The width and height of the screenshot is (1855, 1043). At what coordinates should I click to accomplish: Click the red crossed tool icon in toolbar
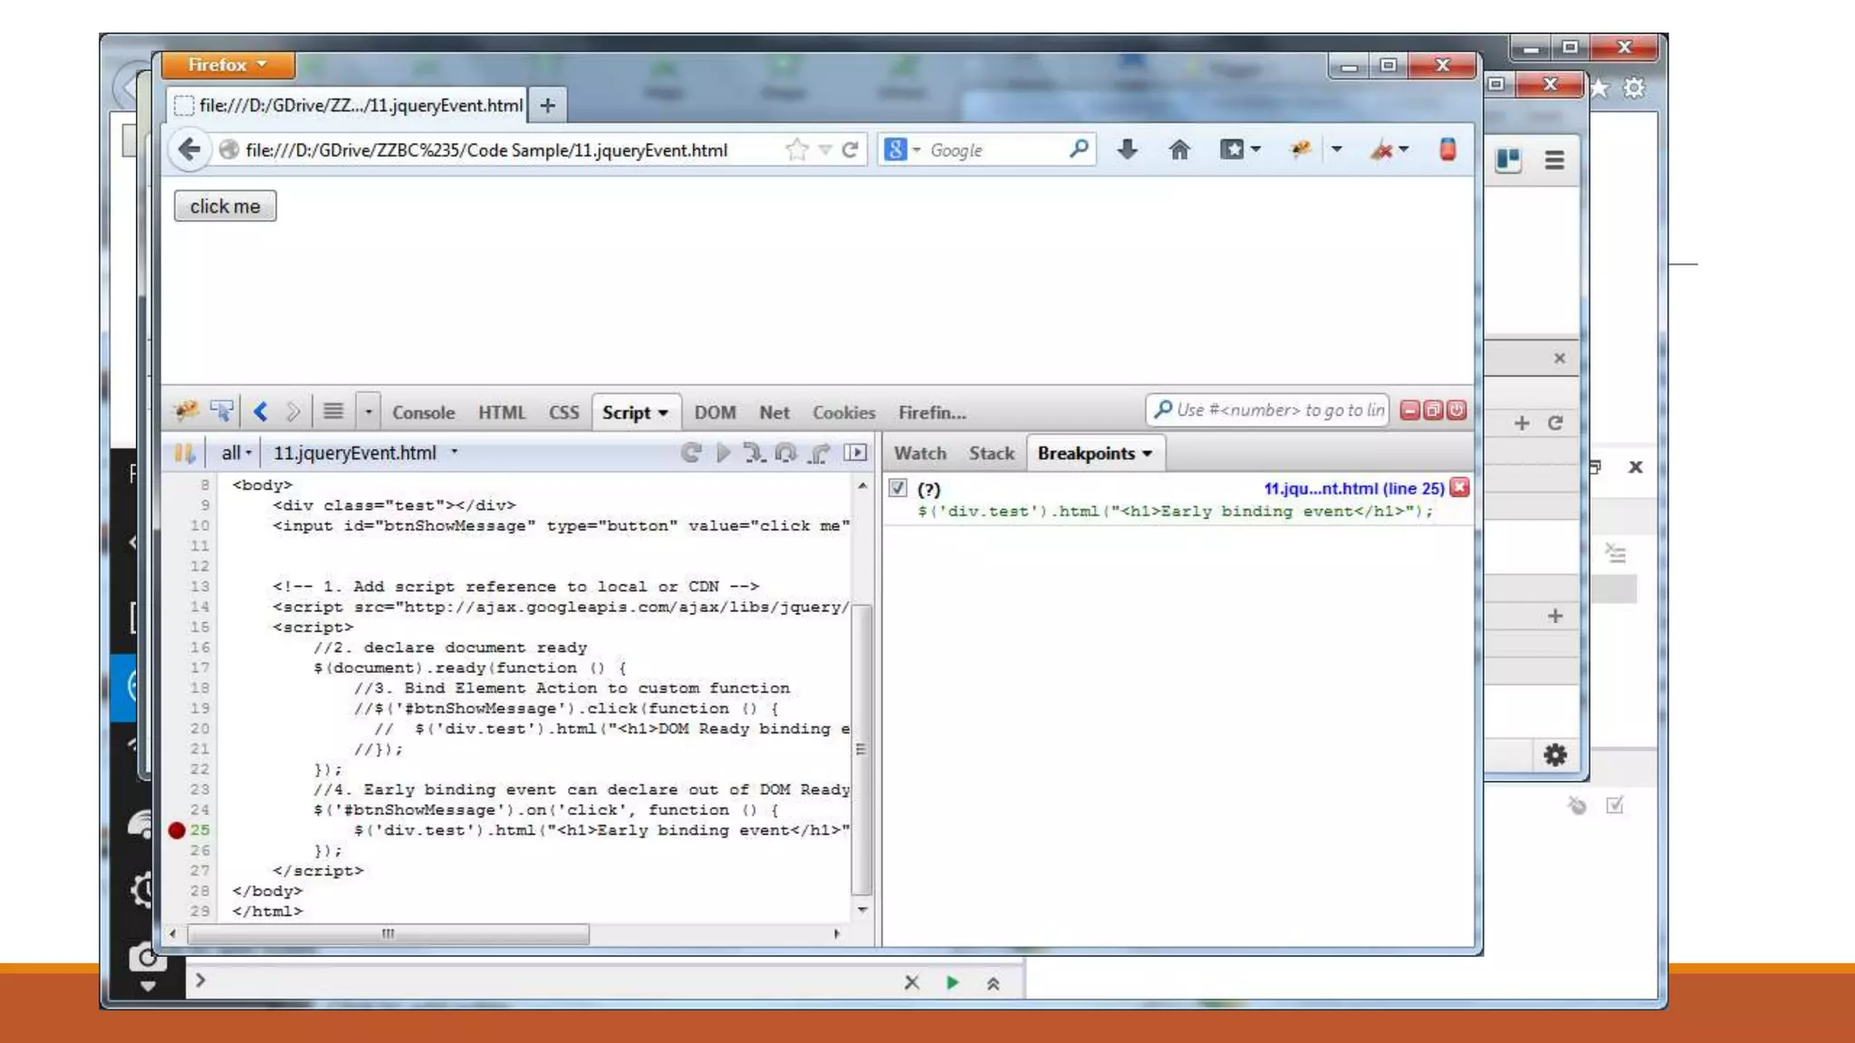(1381, 149)
